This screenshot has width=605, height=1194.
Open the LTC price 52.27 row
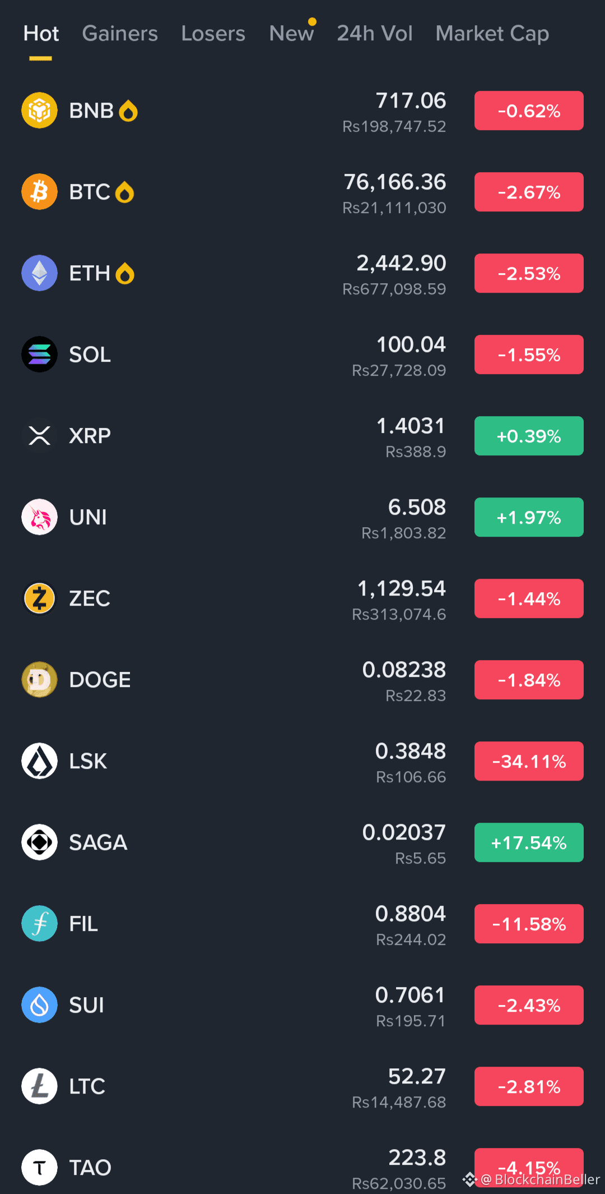(302, 1086)
